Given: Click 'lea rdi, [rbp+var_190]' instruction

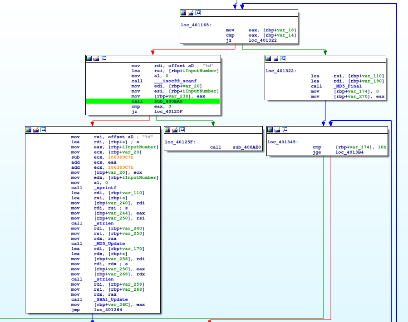Looking at the screenshot, I should pyautogui.click(x=348, y=81).
